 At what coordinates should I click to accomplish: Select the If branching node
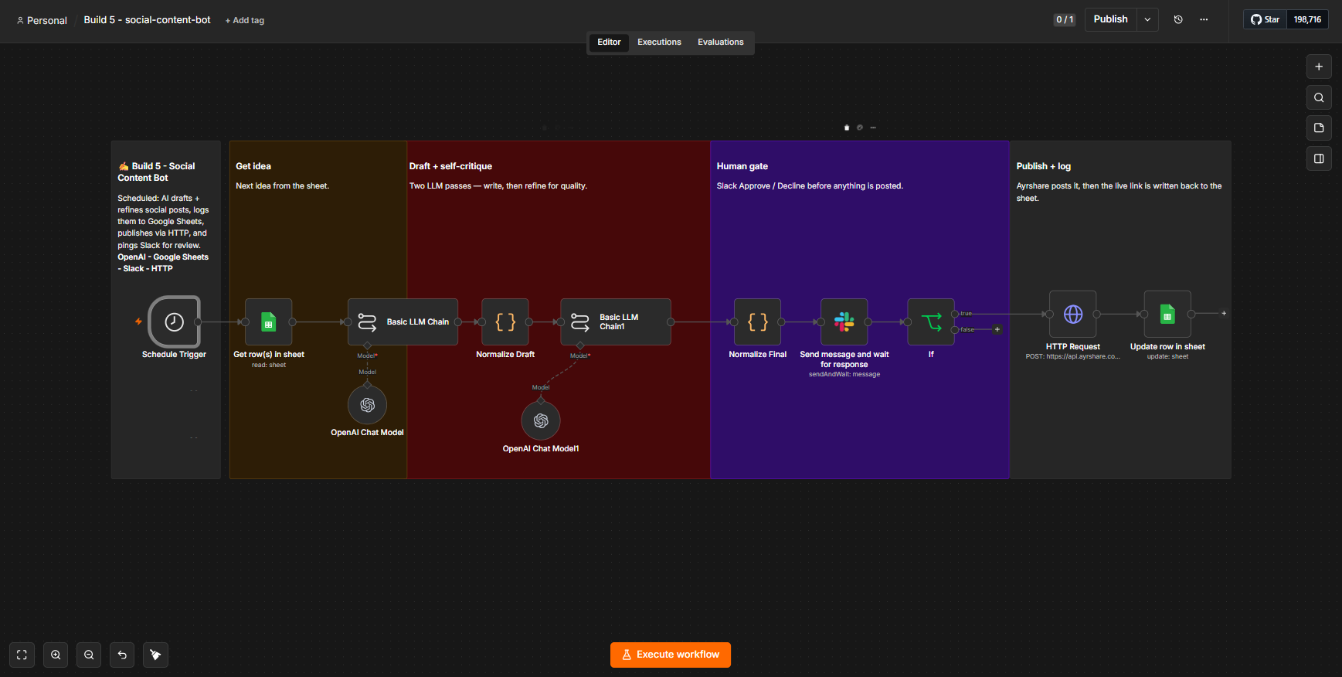click(931, 321)
